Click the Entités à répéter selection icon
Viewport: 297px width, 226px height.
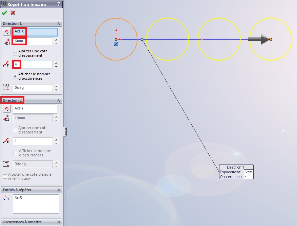pyautogui.click(x=5, y=198)
